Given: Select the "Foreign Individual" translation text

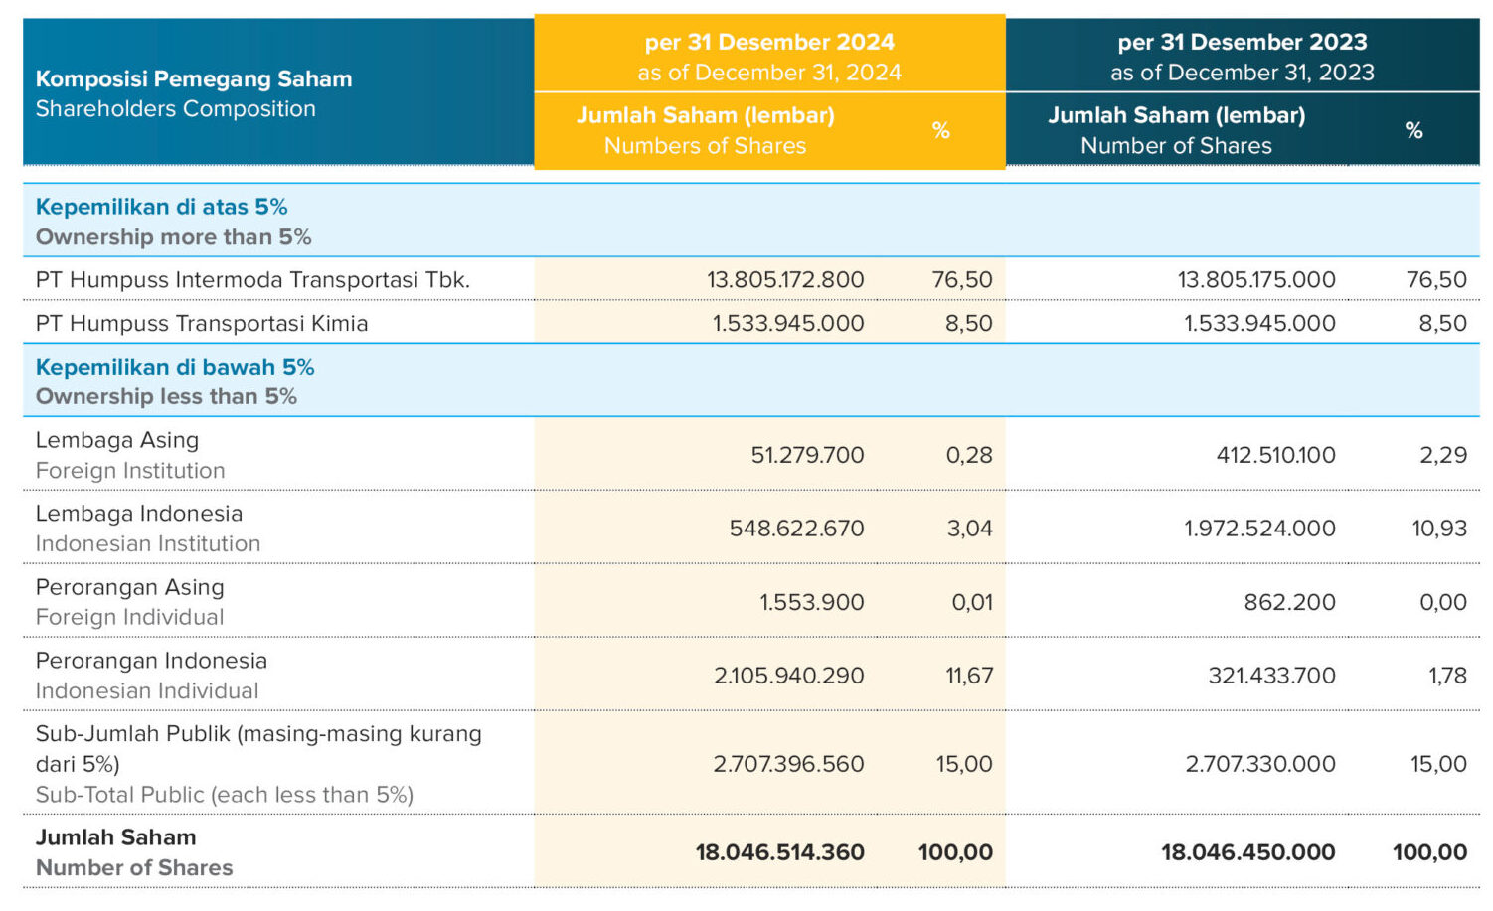Looking at the screenshot, I should pyautogui.click(x=130, y=617).
